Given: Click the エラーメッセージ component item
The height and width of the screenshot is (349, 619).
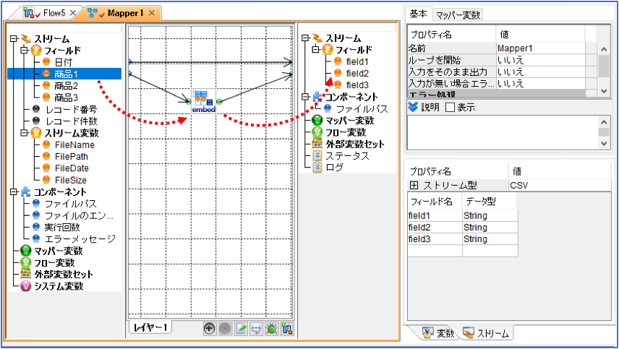Looking at the screenshot, I should click(80, 239).
